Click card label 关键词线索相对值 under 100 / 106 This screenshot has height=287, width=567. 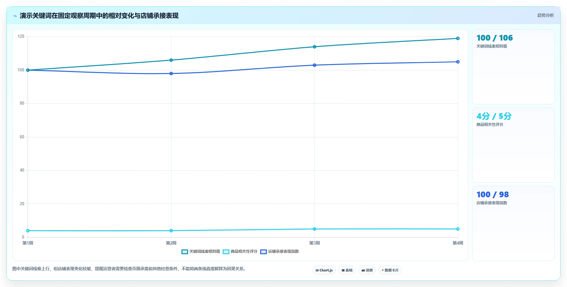pyautogui.click(x=492, y=46)
